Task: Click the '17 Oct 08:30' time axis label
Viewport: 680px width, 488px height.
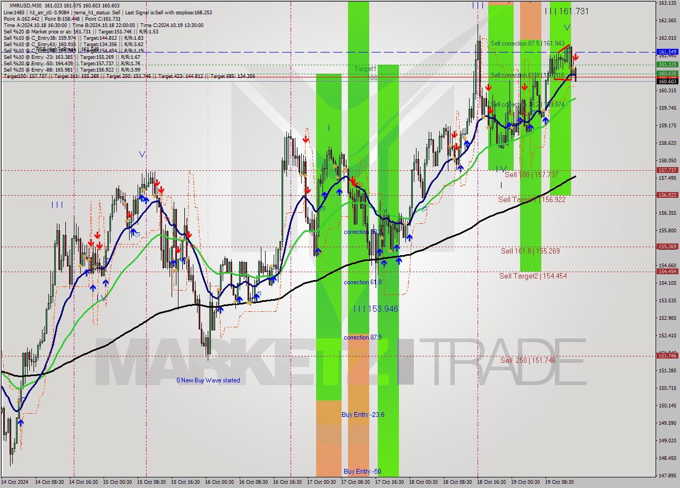Action: (x=355, y=482)
